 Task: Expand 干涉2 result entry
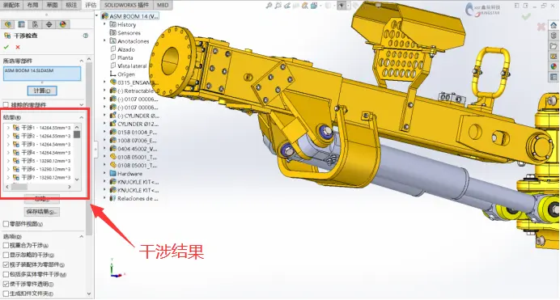tap(8, 136)
